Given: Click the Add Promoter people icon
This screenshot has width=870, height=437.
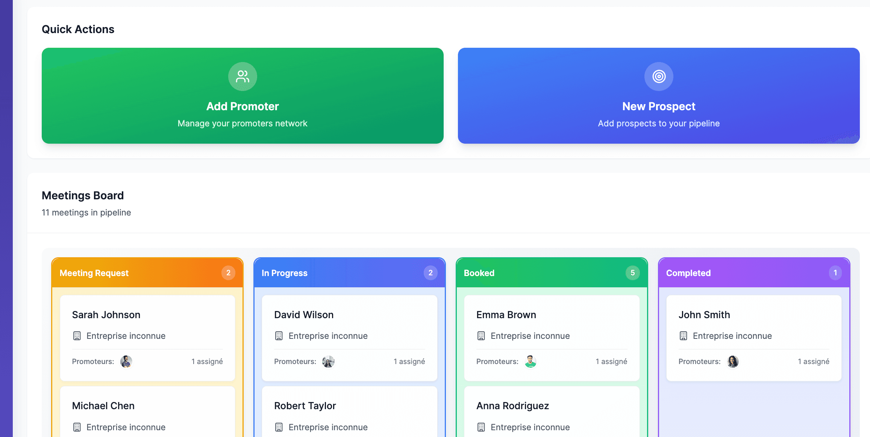Looking at the screenshot, I should (x=243, y=76).
